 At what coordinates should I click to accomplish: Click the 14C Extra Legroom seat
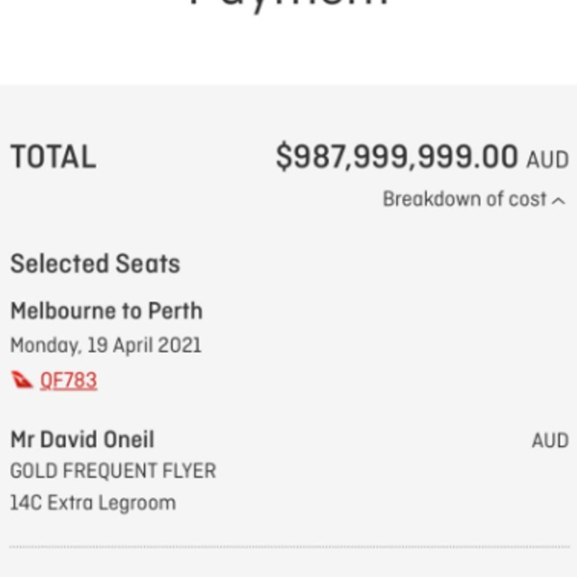pos(93,503)
